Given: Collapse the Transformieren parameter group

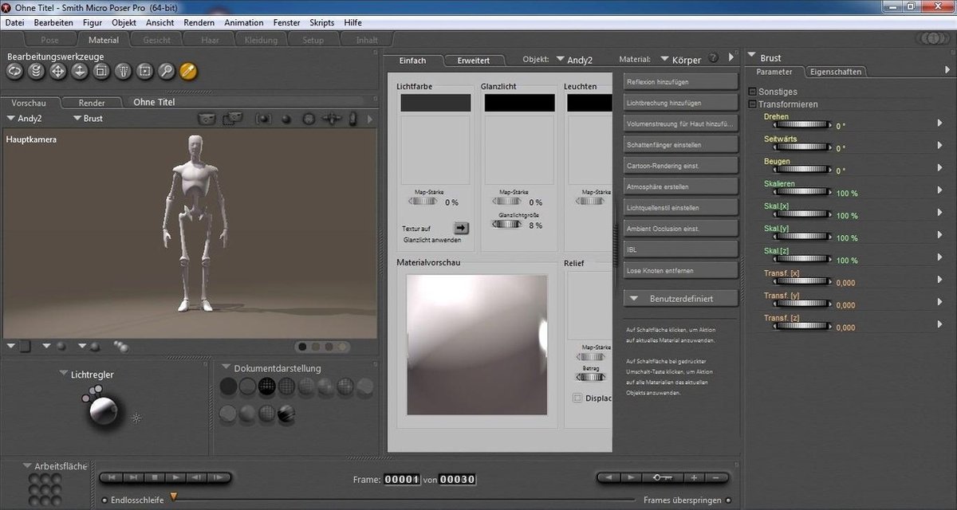Looking at the screenshot, I should [750, 104].
